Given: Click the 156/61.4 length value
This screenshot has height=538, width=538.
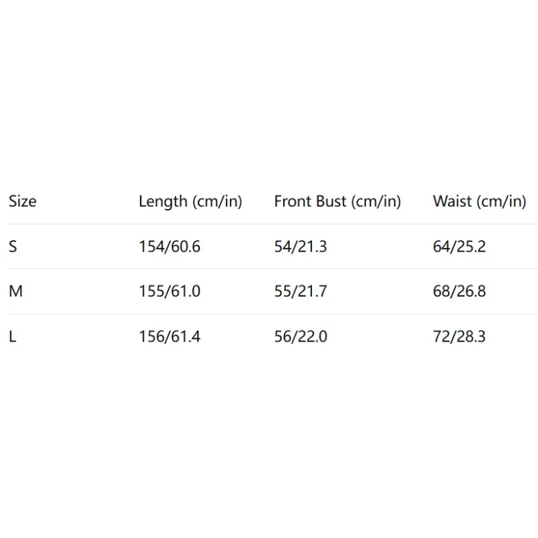Looking at the screenshot, I should pyautogui.click(x=169, y=337).
